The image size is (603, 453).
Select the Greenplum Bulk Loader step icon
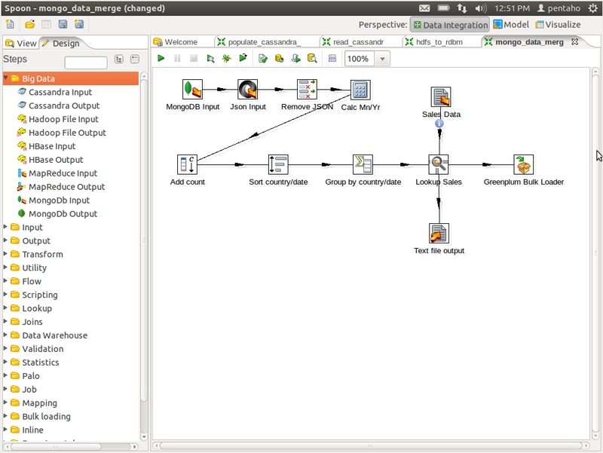click(523, 164)
